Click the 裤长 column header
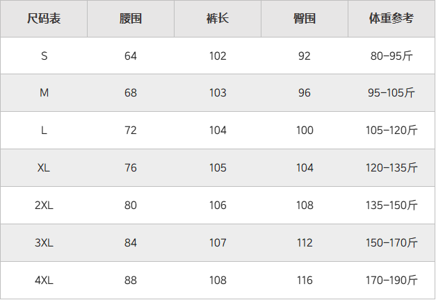Viewport: 436px width, 300px height. click(x=218, y=19)
